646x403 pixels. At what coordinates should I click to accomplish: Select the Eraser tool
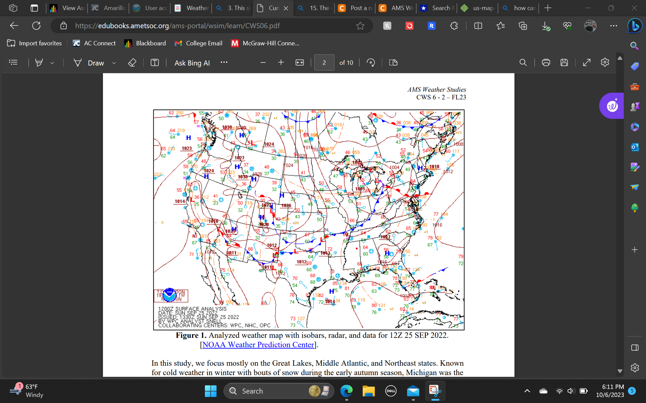pyautogui.click(x=132, y=62)
